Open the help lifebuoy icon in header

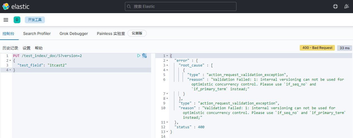(x=335, y=6)
